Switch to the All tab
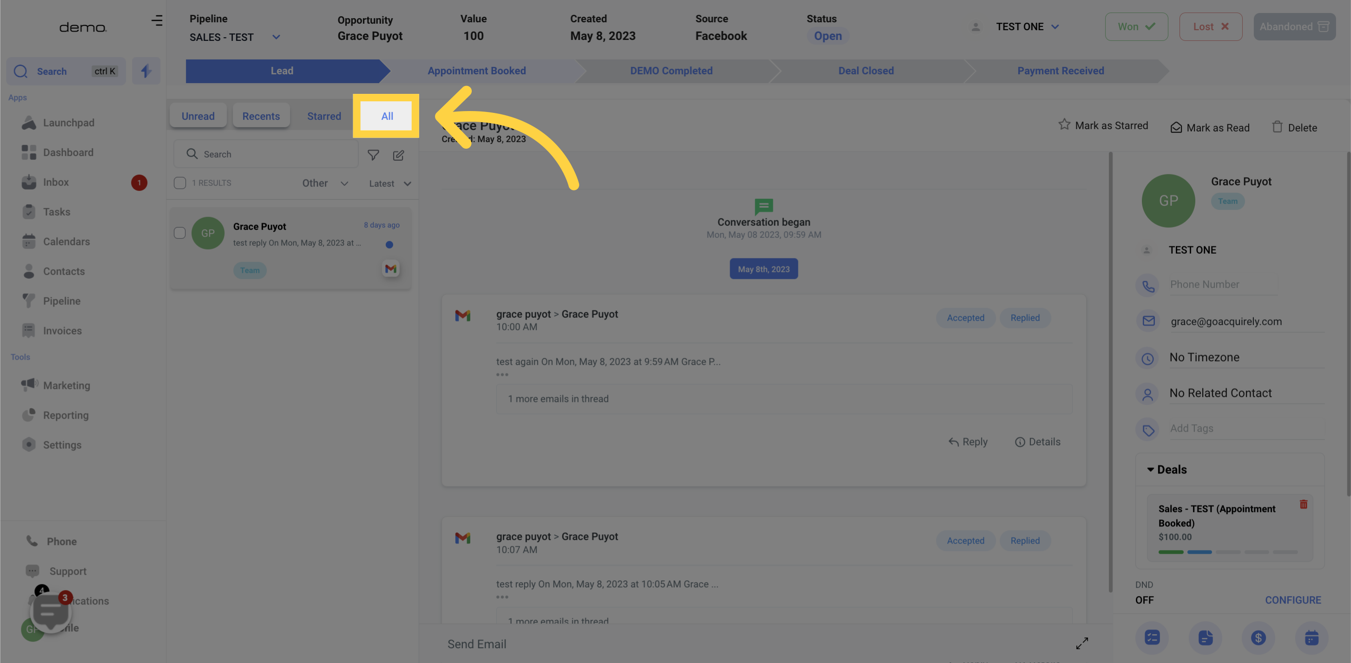1351x663 pixels. tap(387, 116)
